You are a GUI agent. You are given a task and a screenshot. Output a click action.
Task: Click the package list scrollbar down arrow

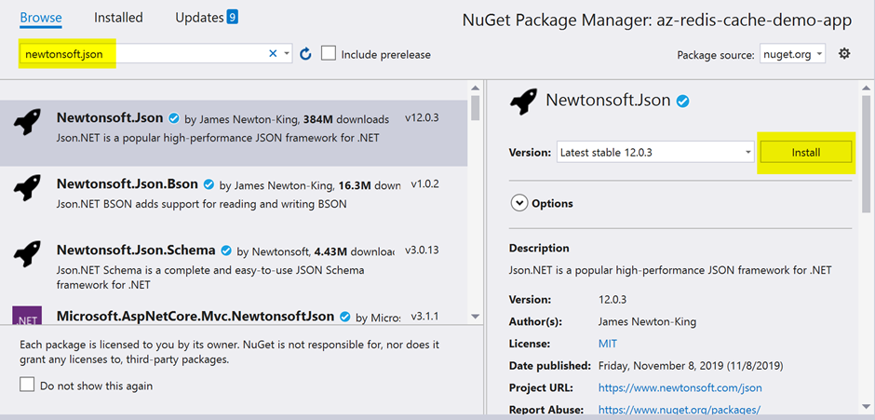(x=476, y=316)
